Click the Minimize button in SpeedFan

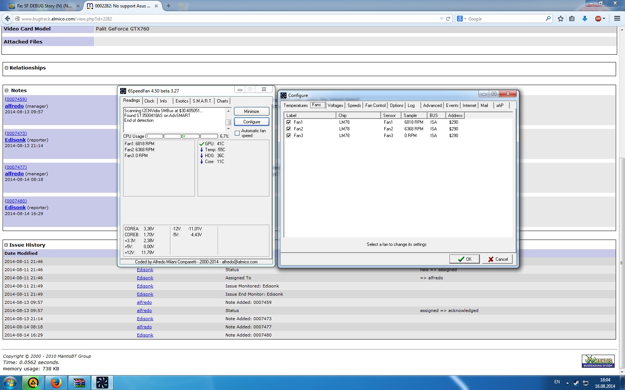point(251,111)
